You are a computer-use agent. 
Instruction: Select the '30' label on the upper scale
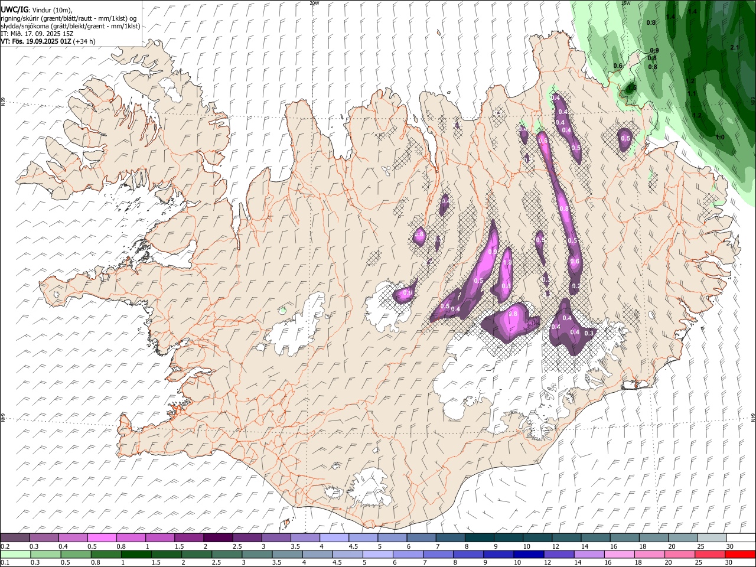[729, 546]
